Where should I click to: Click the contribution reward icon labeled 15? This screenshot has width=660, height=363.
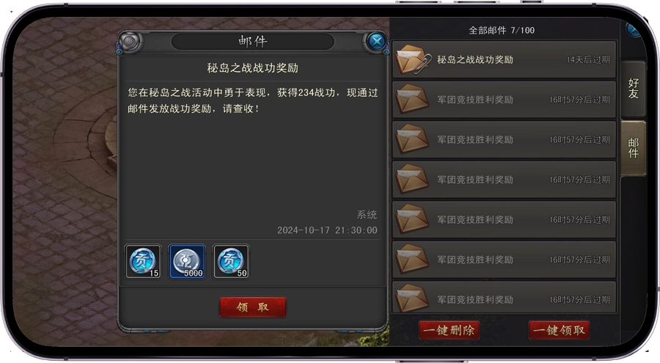tap(143, 262)
